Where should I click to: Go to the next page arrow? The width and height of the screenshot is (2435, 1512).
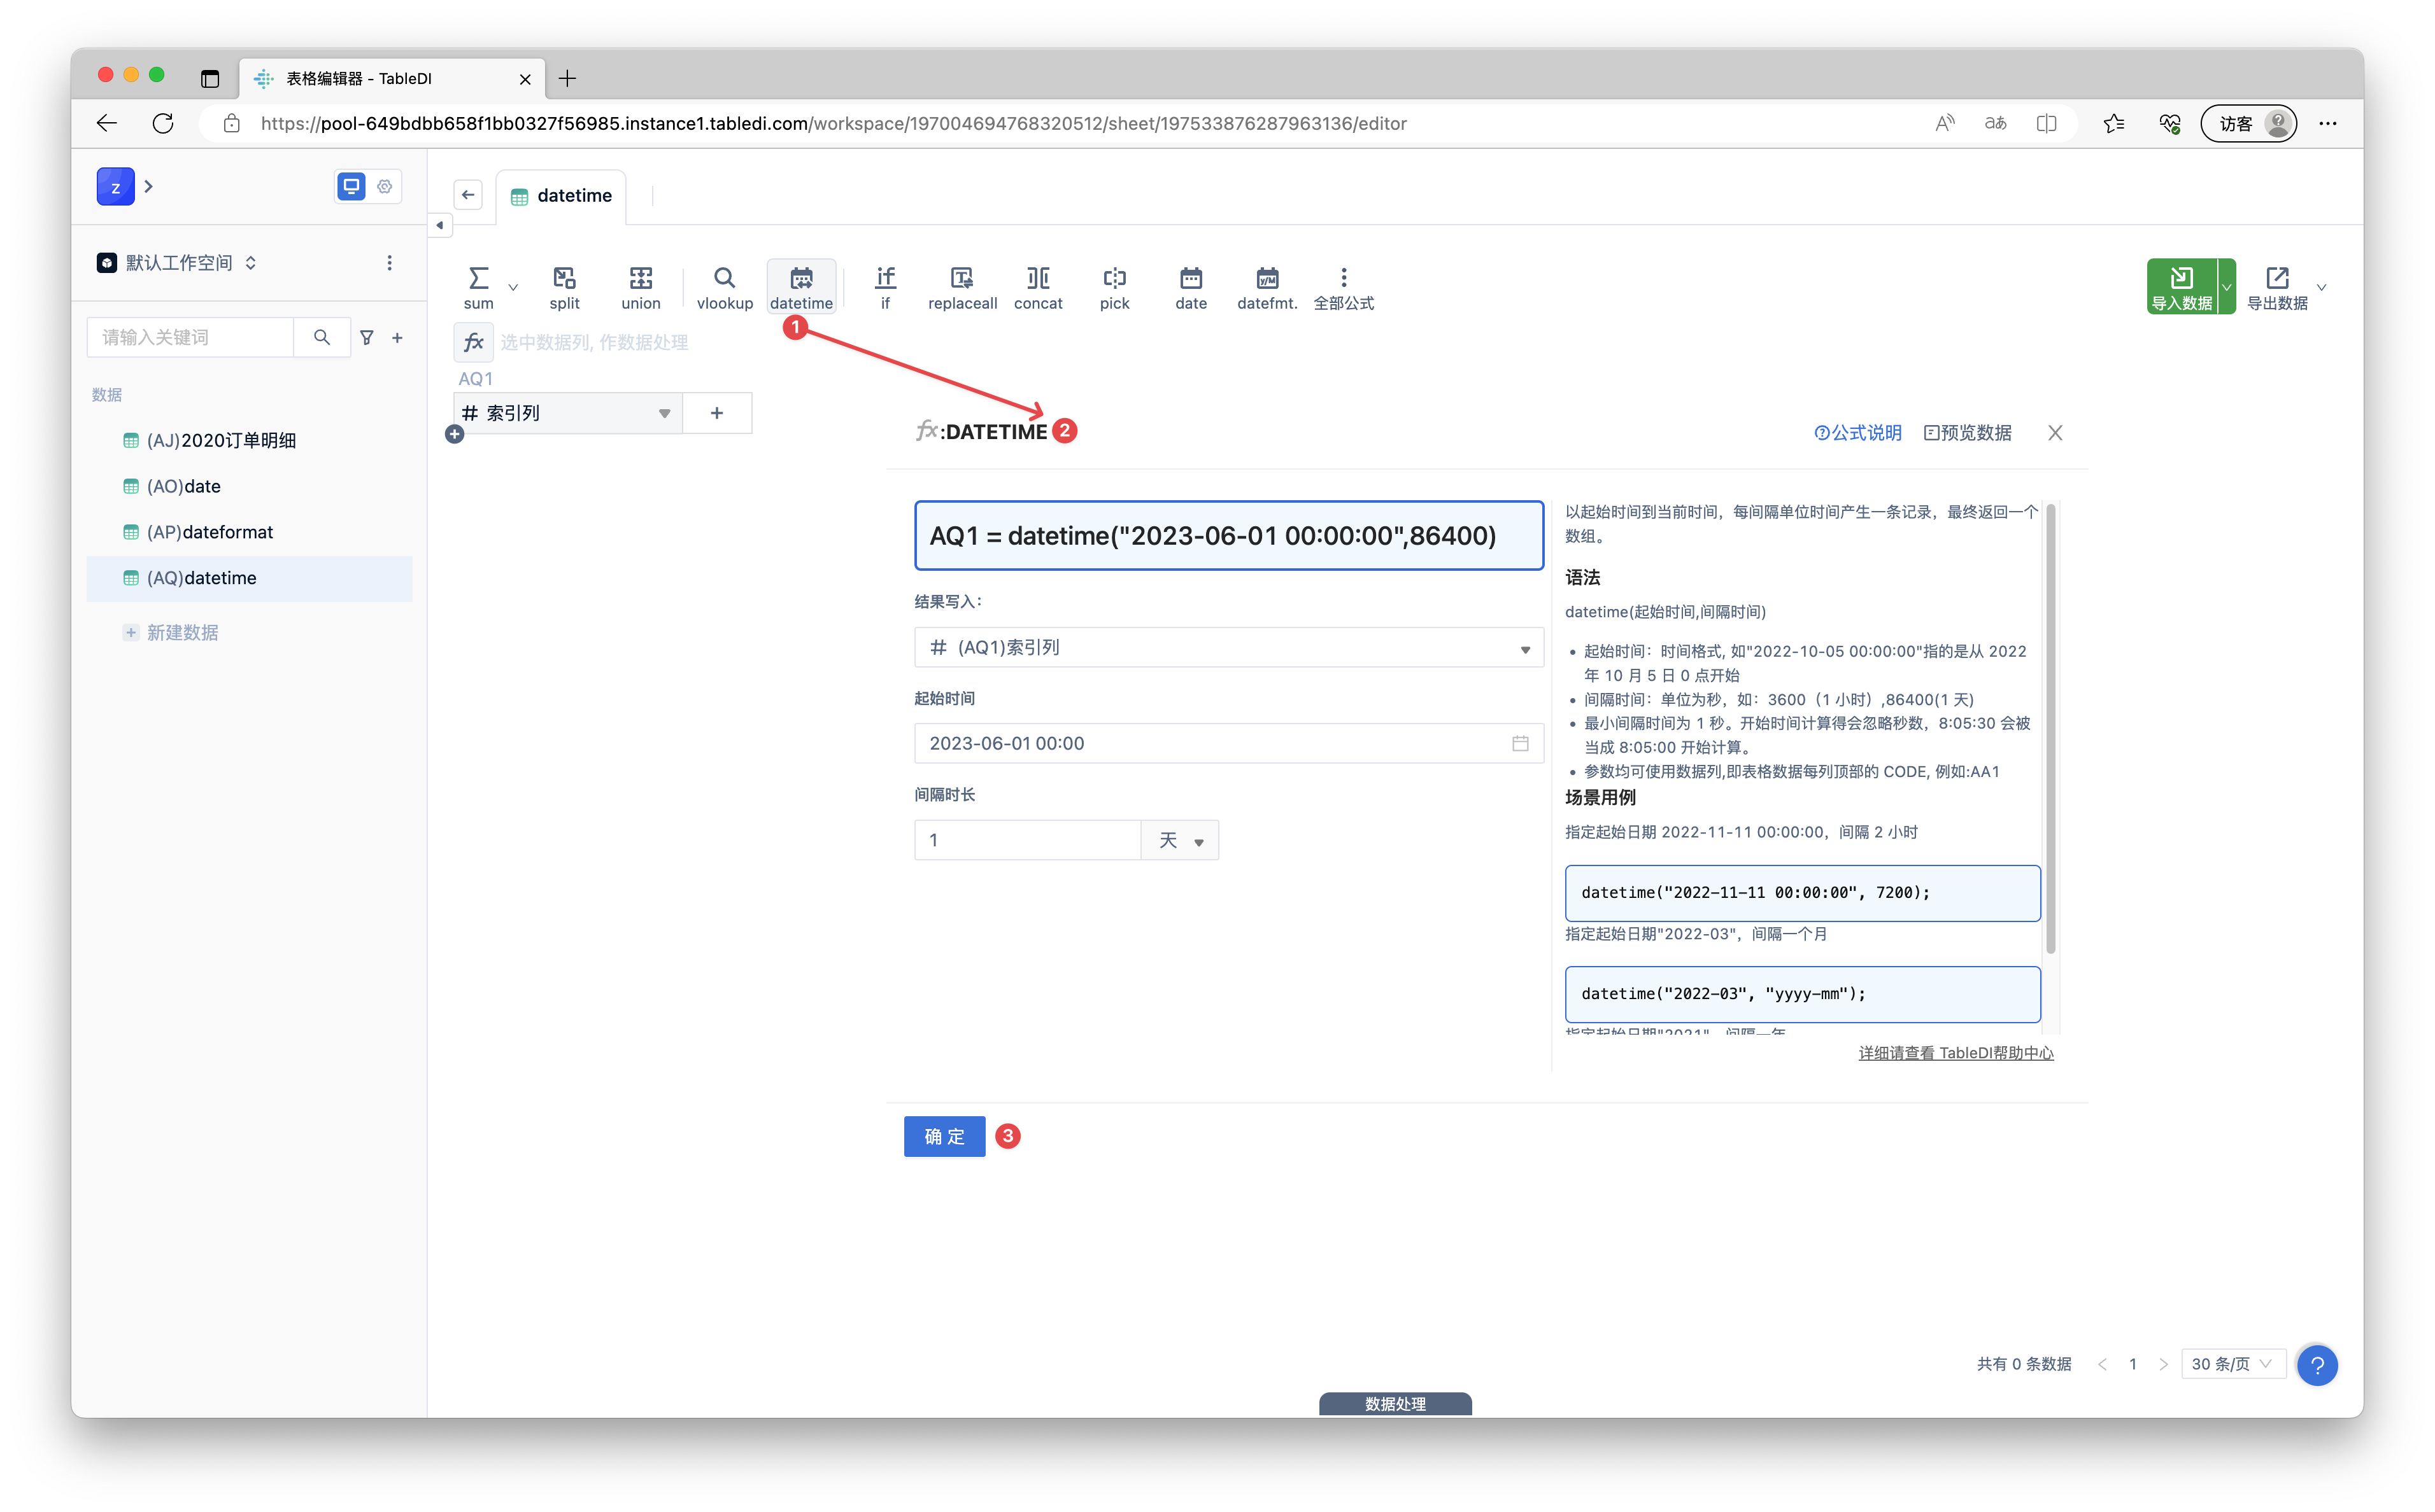(x=2163, y=1364)
